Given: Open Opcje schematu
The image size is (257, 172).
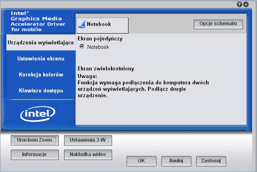Looking at the screenshot, I should (218, 24).
